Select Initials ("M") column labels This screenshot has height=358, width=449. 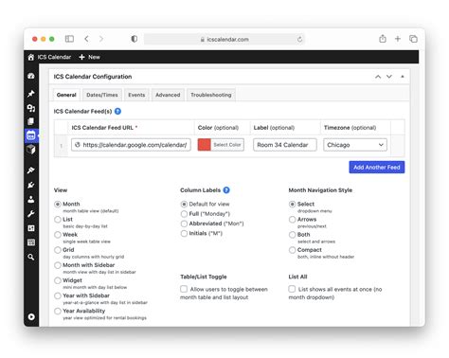click(184, 233)
